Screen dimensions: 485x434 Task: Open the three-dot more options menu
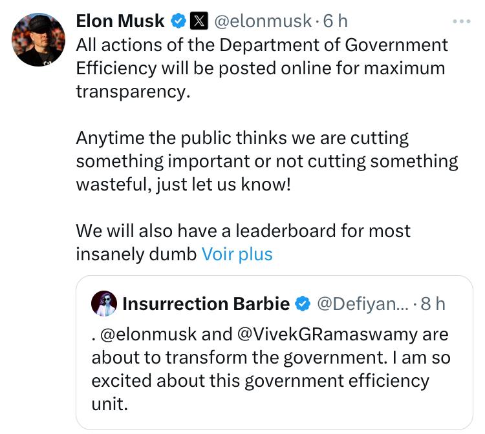click(462, 22)
